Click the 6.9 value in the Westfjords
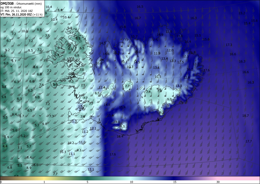This screenshot has width=260, height=184. (77, 56)
